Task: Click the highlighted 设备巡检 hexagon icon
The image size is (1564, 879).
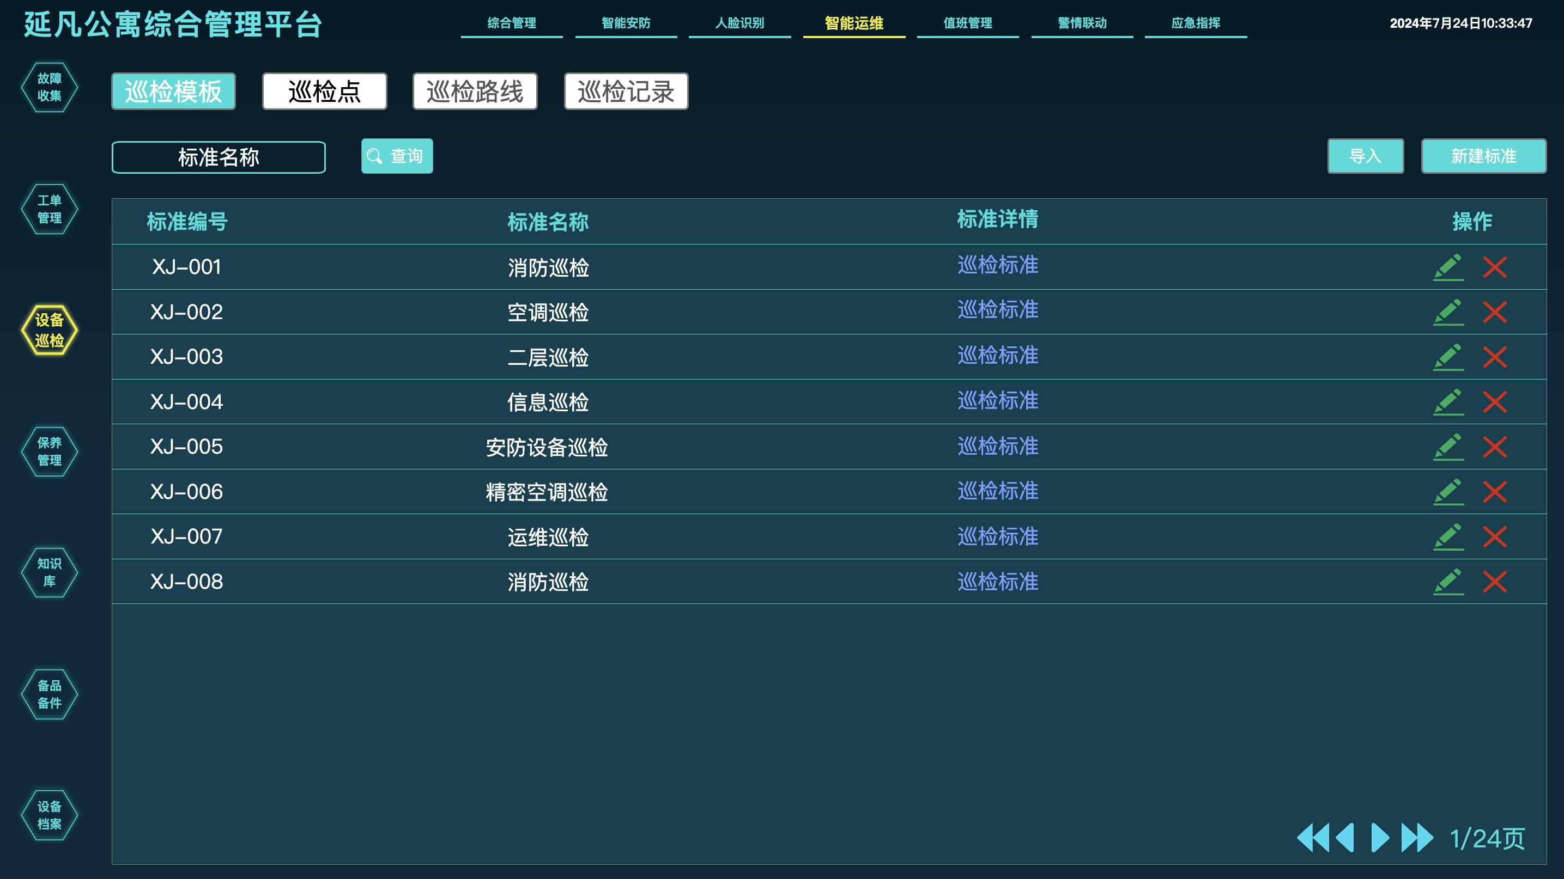Action: click(49, 330)
